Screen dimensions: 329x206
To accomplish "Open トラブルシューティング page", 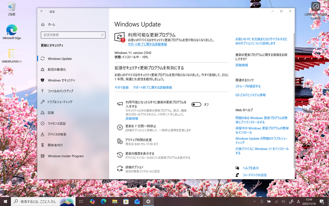I will tap(73, 102).
